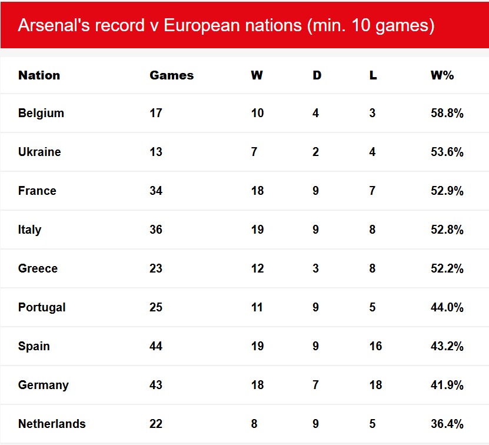Click Germany's 41.9% win percentage
This screenshot has height=445, width=489.
[x=447, y=385]
